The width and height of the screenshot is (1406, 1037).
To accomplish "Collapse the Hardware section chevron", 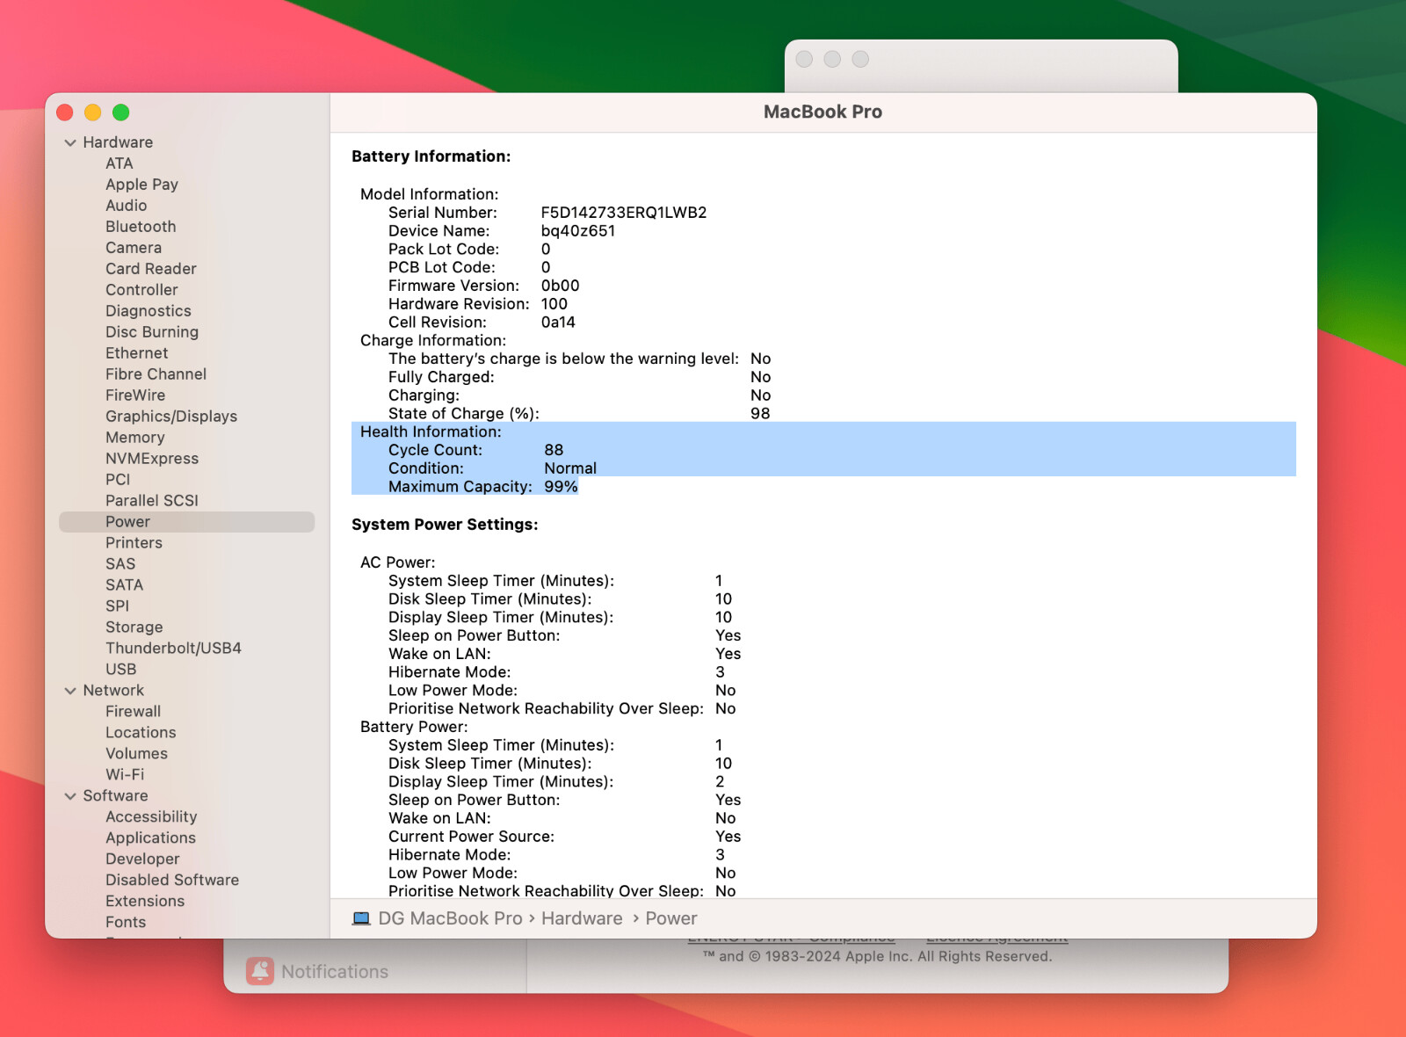I will pos(70,142).
